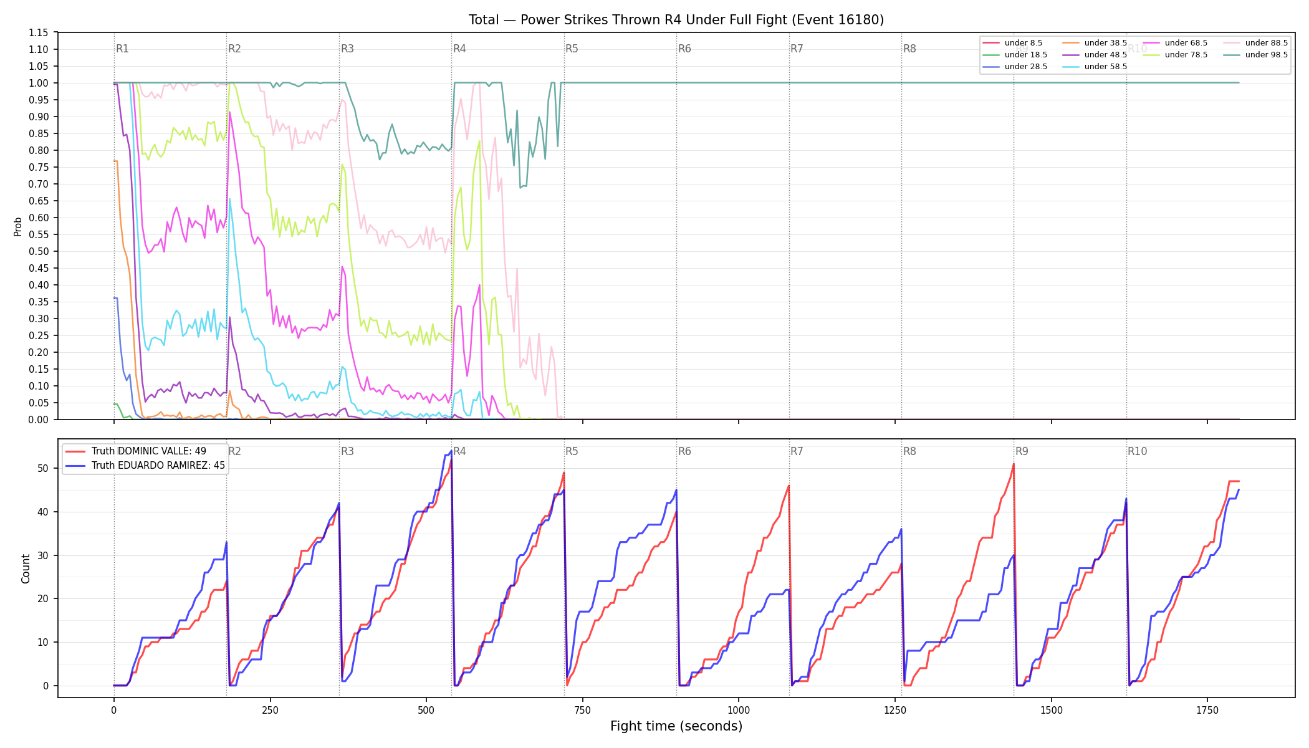Click the R1 round label in probability chart

point(122,49)
